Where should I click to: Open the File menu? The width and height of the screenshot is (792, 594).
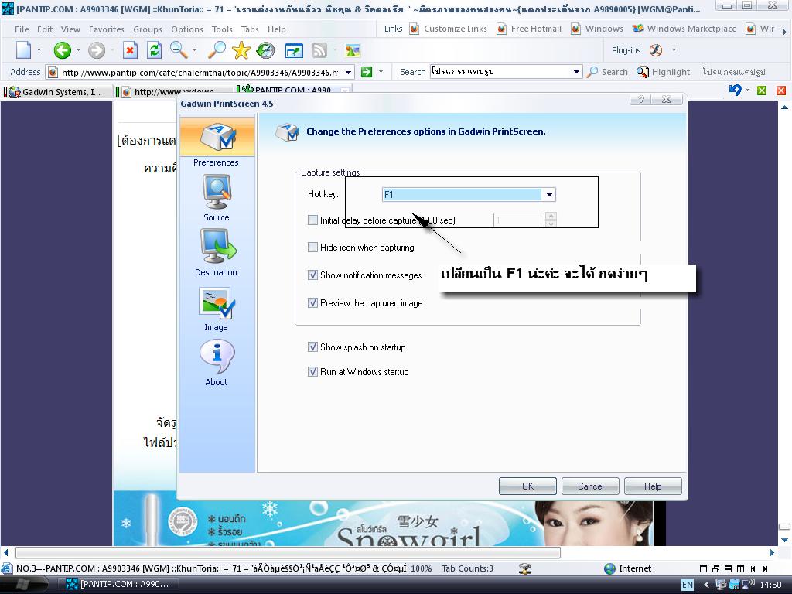22,29
